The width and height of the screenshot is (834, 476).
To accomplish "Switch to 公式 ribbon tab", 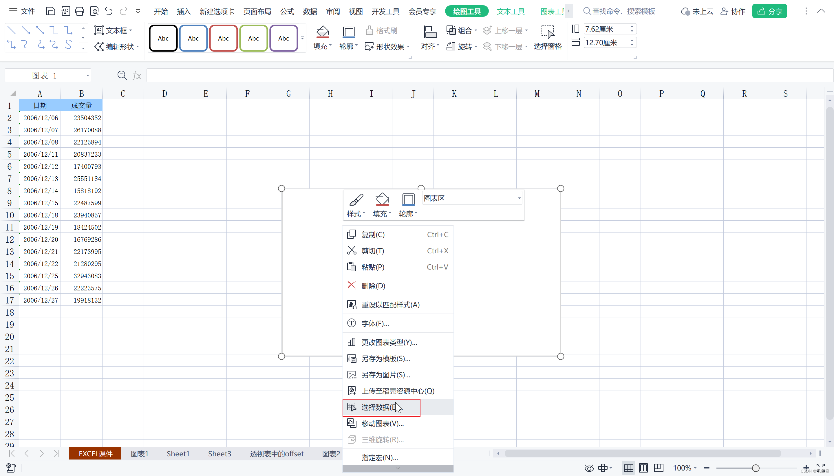I will pyautogui.click(x=287, y=12).
